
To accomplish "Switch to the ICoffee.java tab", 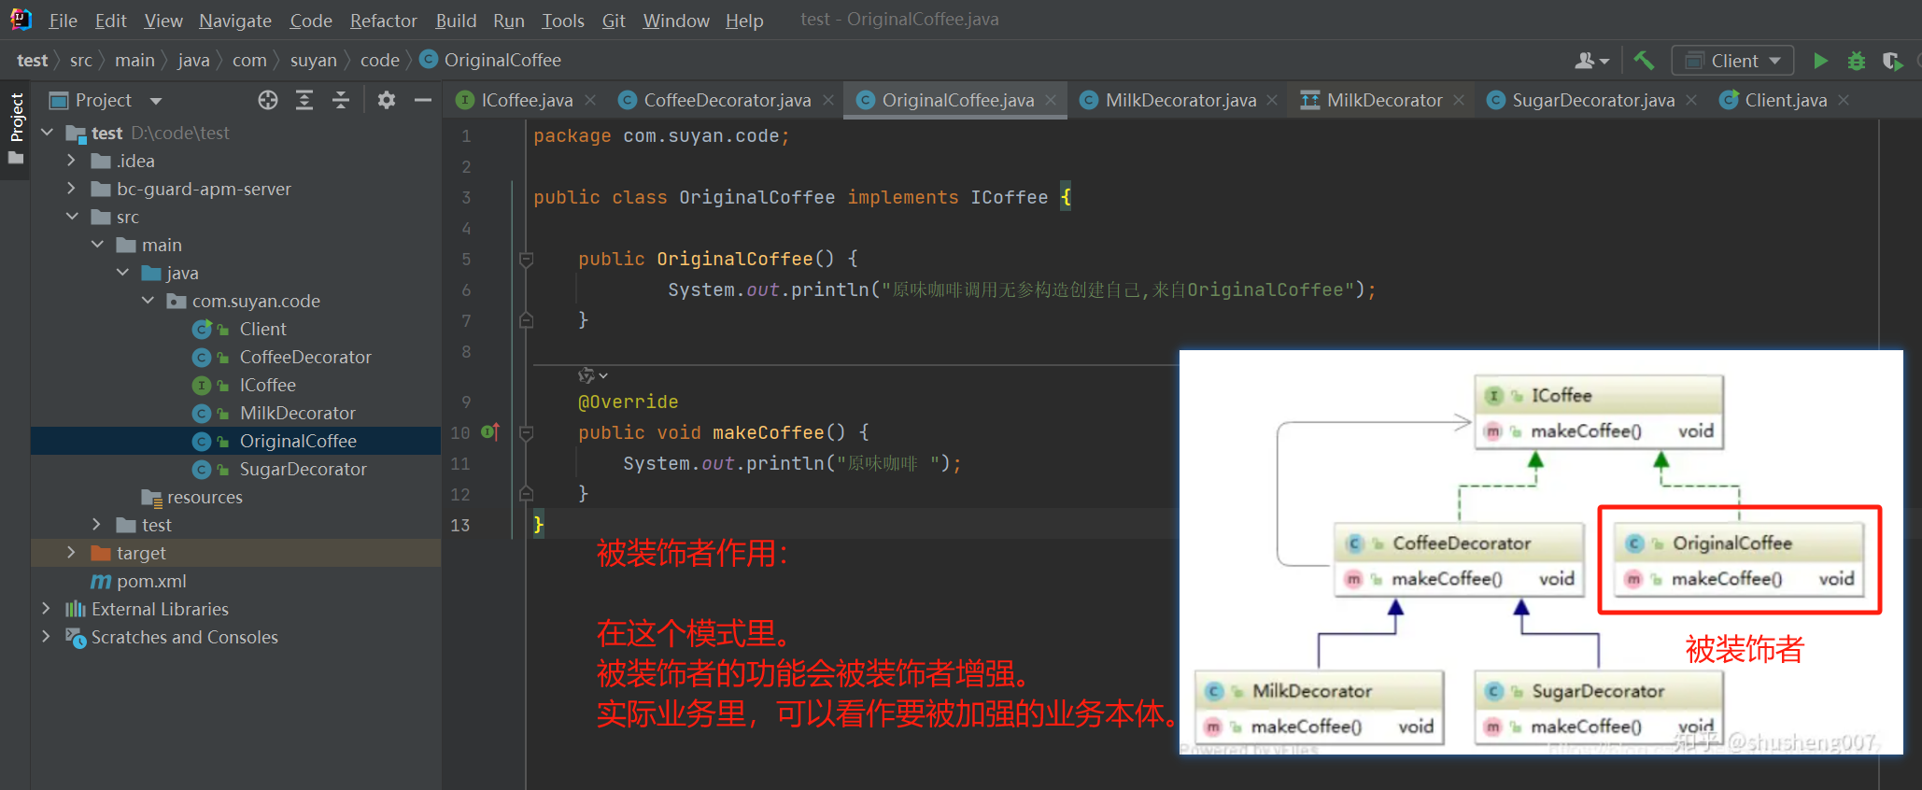I will tap(527, 100).
